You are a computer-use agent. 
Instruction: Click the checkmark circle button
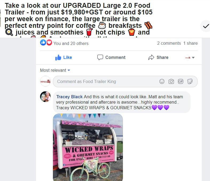[206, 26]
